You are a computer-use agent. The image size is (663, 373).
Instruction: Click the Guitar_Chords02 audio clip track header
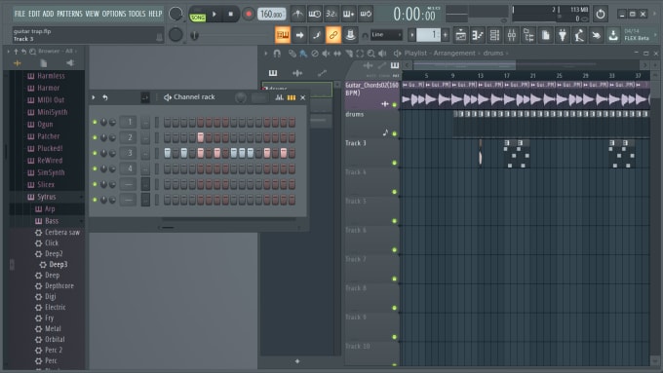[x=372, y=95]
